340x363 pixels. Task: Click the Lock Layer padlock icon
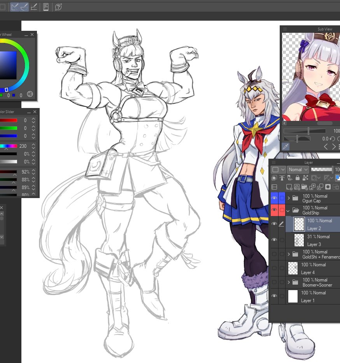point(298,178)
